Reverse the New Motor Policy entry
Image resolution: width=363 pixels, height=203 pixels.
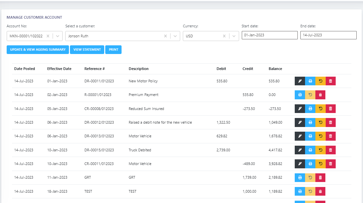[320, 81]
